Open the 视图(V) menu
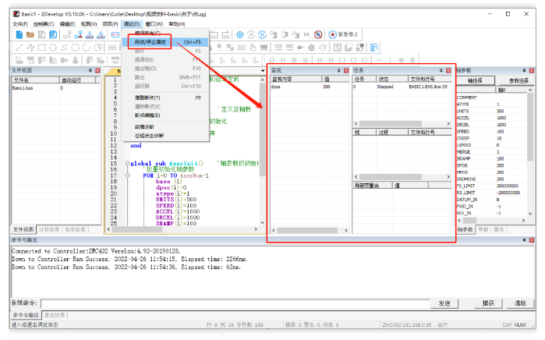This screenshot has height=340, width=545. pyautogui.click(x=89, y=24)
